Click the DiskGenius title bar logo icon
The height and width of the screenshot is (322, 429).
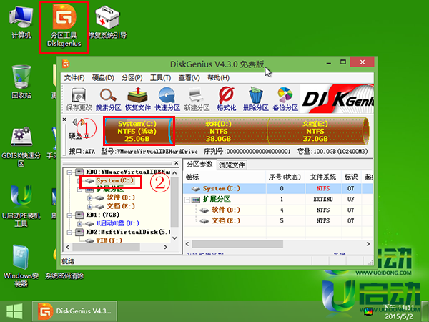click(66, 64)
